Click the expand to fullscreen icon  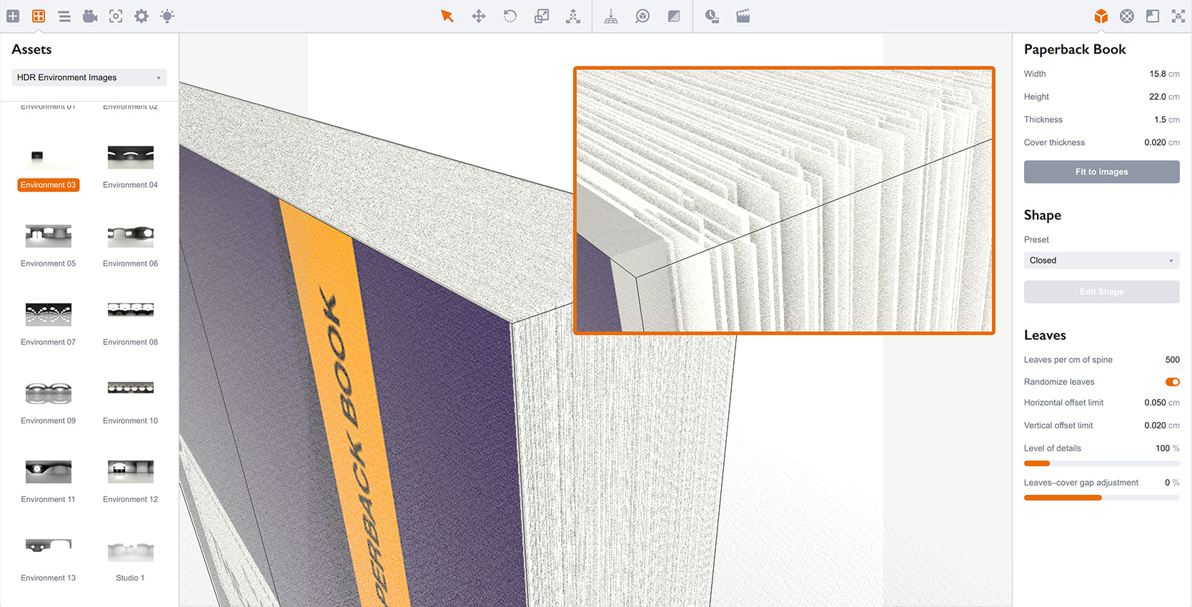point(1178,16)
